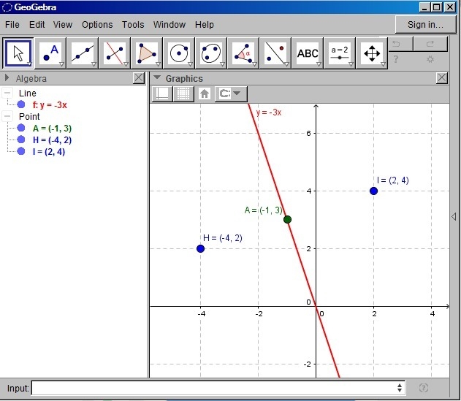Select the New Point tool
Image resolution: width=461 pixels, height=401 pixels.
tap(50, 53)
